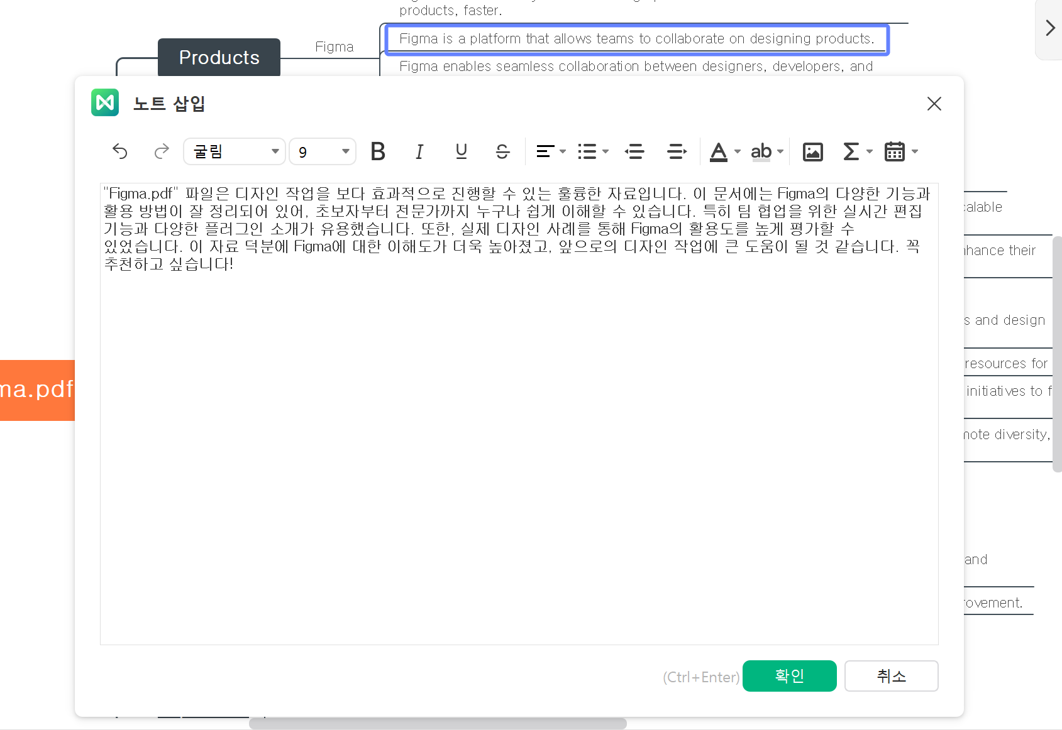Select the 'hance their' topic text
Image resolution: width=1062 pixels, height=730 pixels.
click(x=1000, y=251)
